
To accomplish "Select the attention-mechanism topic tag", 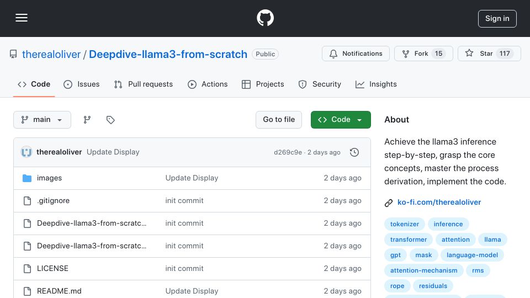I will tap(423, 270).
